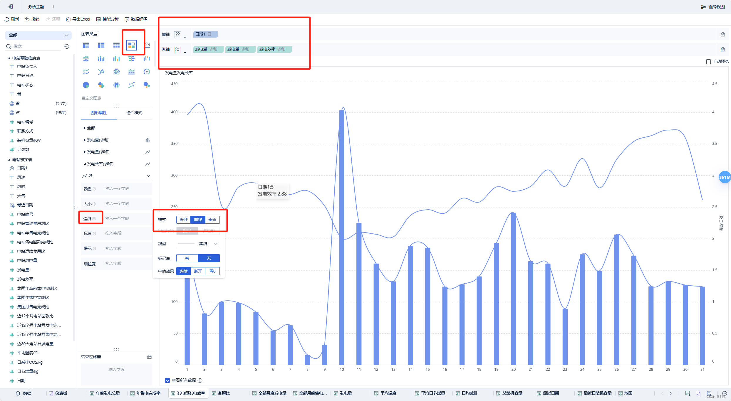Select the pie chart type icon
731x401 pixels.
click(86, 85)
